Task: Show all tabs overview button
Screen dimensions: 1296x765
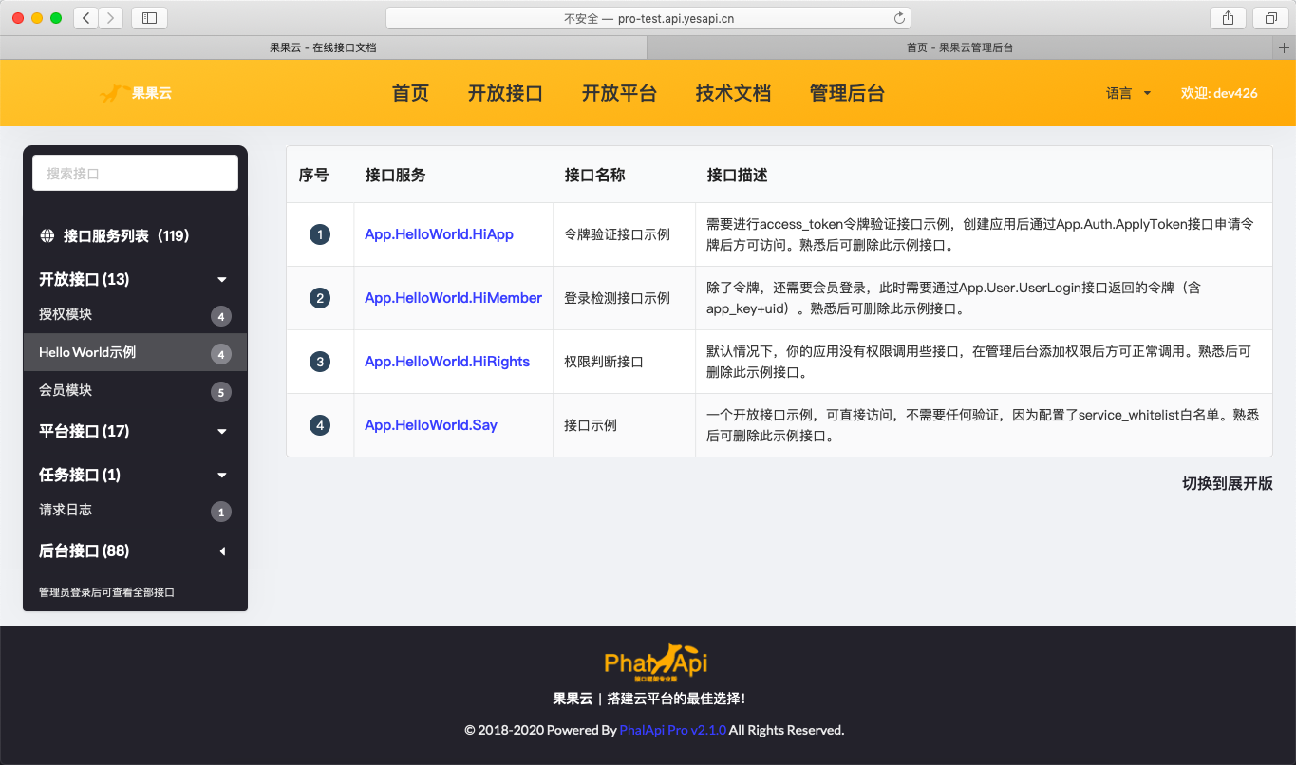Action: click(x=1270, y=17)
